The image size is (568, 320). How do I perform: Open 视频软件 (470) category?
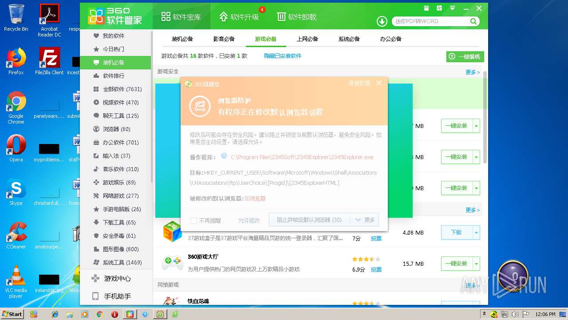point(115,102)
